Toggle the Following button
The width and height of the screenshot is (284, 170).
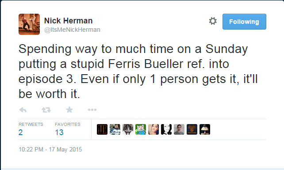click(244, 22)
